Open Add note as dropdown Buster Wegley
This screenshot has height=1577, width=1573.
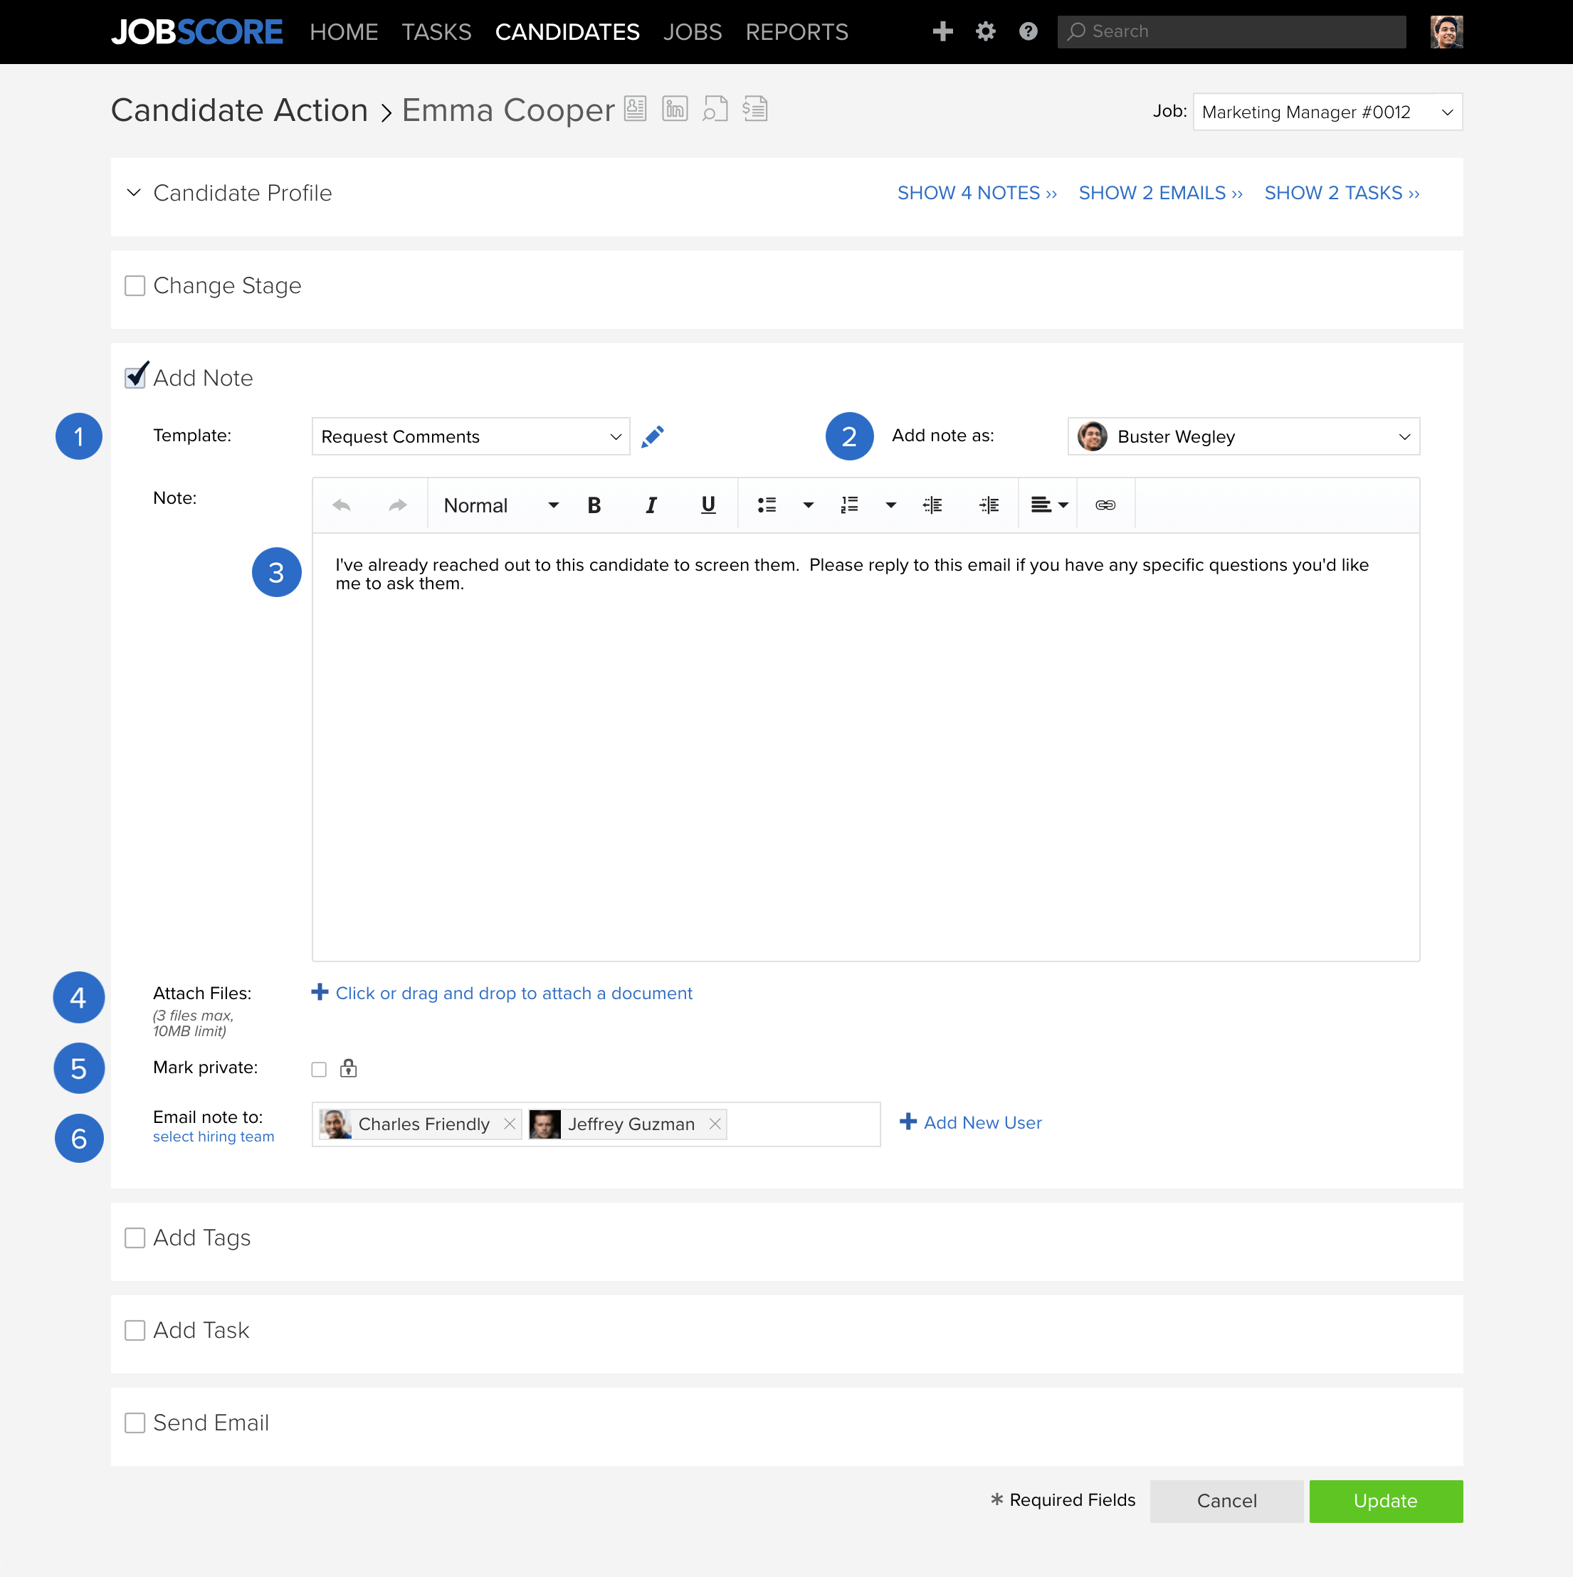[x=1243, y=437]
